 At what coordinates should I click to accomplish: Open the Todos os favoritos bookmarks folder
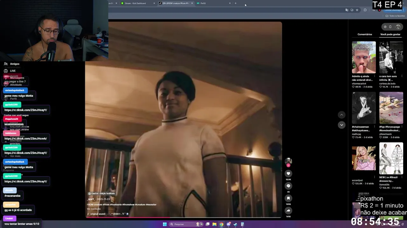395,16
